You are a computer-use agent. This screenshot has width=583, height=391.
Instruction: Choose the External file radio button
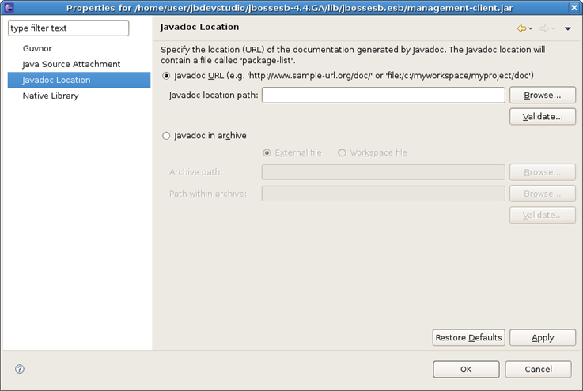click(x=267, y=152)
